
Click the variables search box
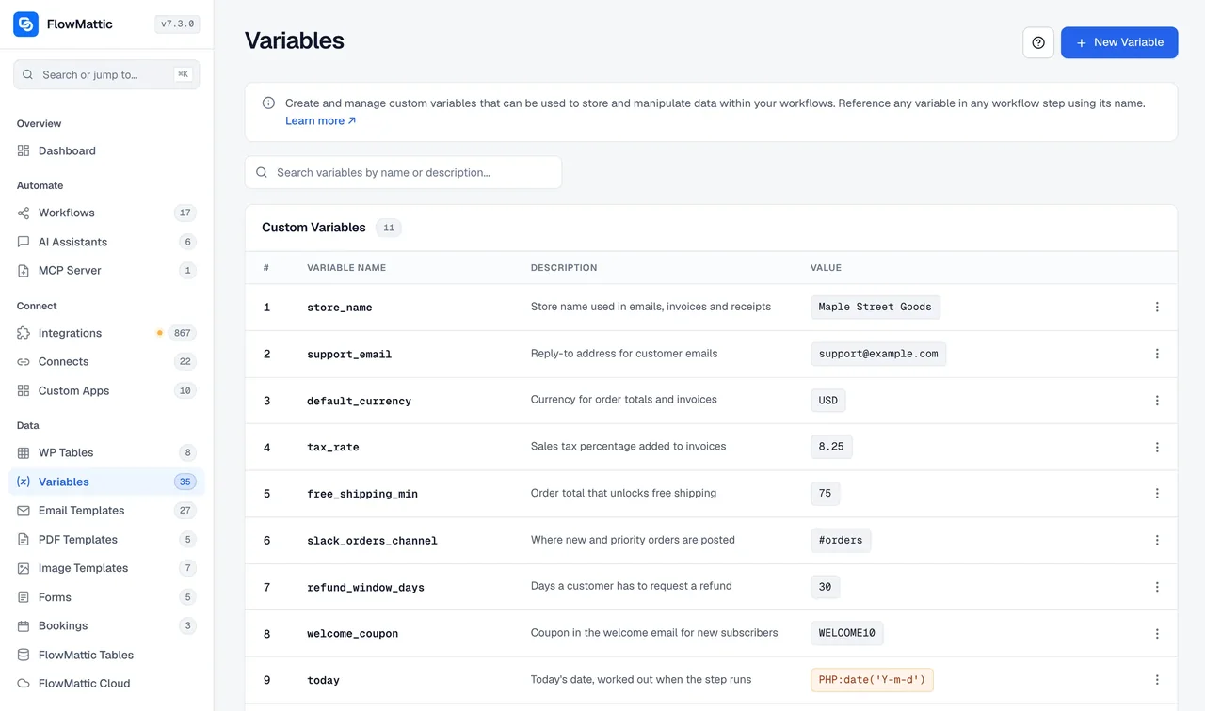pos(403,173)
